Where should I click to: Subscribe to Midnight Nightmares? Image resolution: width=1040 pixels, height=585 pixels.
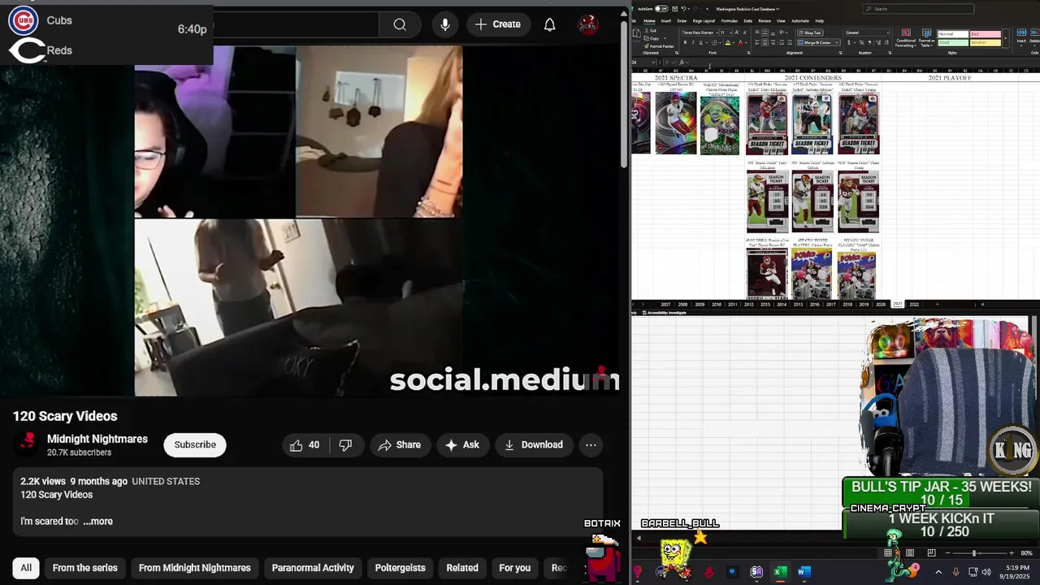[x=195, y=444]
